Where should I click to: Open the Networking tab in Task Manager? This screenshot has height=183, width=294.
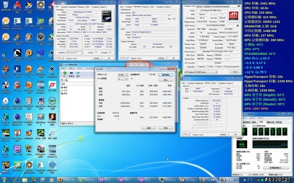pos(270,122)
